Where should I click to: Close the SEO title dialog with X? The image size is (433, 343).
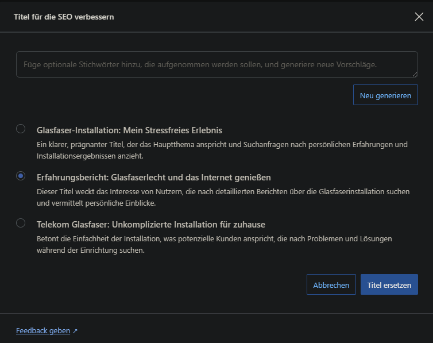point(419,17)
